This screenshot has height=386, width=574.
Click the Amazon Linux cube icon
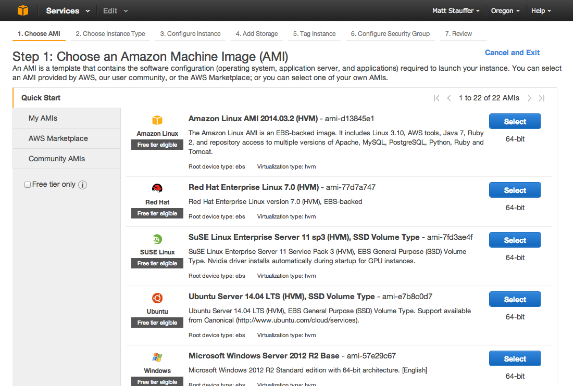pos(157,120)
